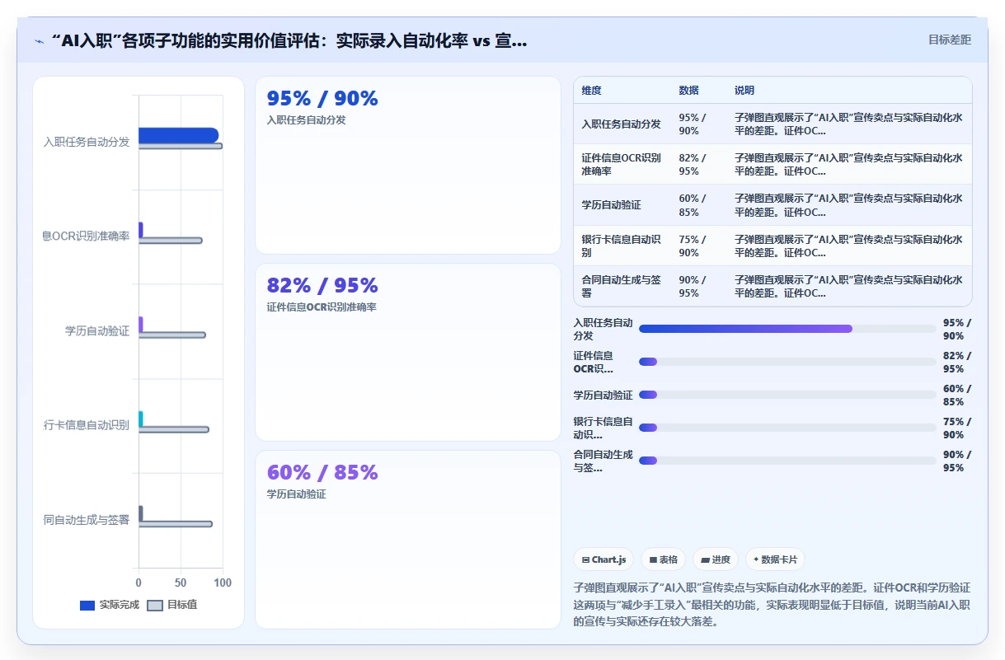Click the blue actual bar for 入职任务自动分发

click(178, 135)
